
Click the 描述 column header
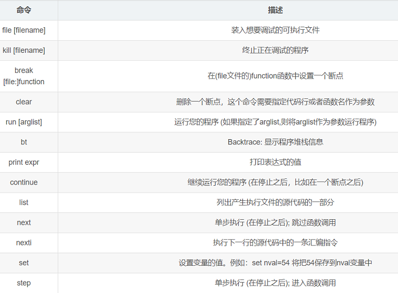click(x=275, y=10)
